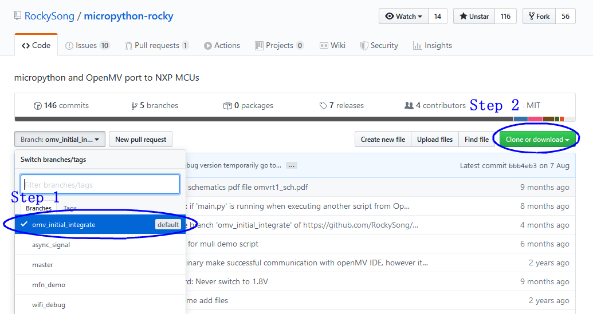Click the repository book icon beside RockySong
The width and height of the screenshot is (593, 314).
click(x=18, y=15)
